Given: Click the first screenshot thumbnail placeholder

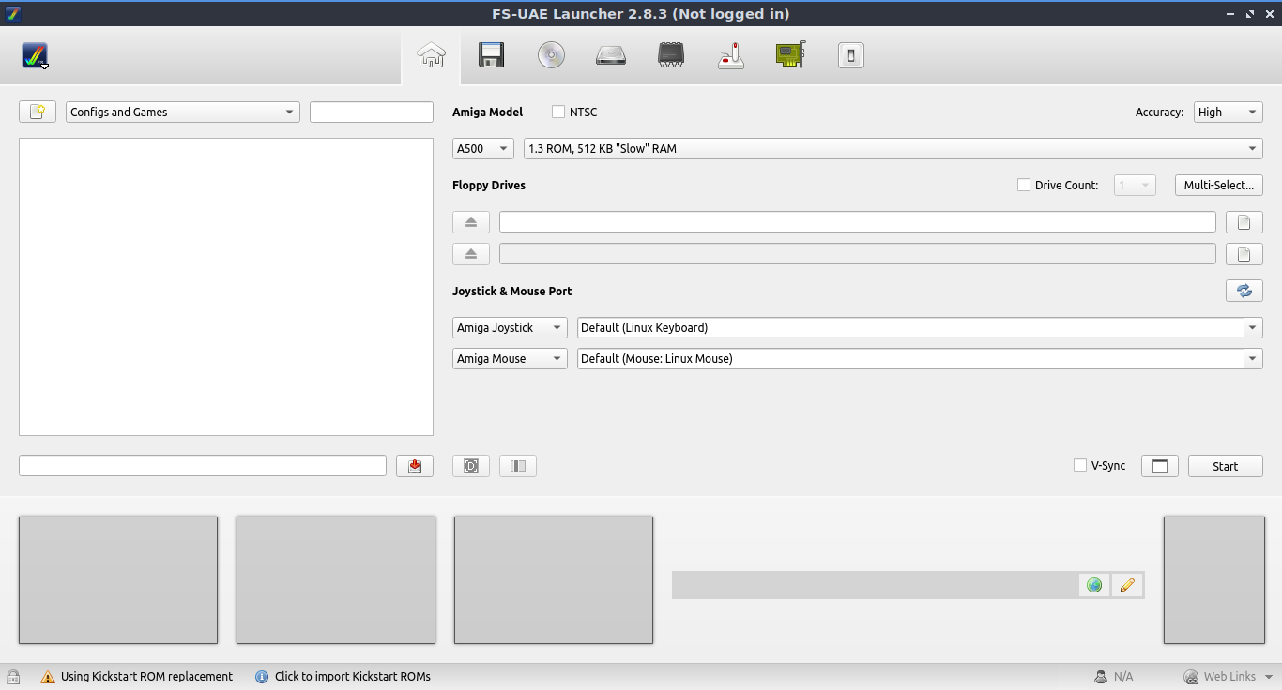Looking at the screenshot, I should (118, 580).
